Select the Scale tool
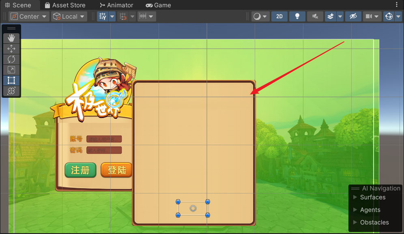404x234 pixels. (11, 70)
